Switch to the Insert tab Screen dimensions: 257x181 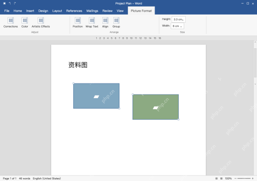[30, 11]
